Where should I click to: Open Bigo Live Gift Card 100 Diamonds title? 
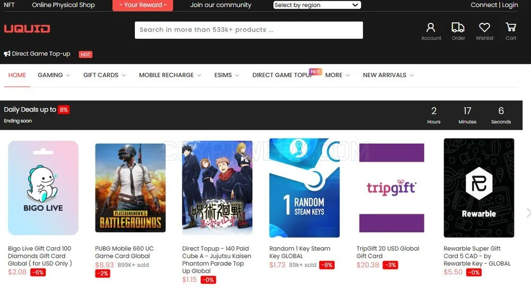tap(40, 256)
